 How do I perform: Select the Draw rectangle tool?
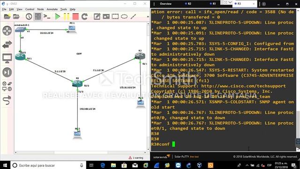tap(115, 16)
